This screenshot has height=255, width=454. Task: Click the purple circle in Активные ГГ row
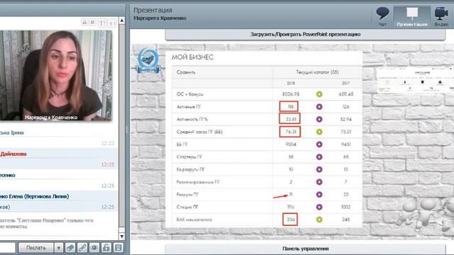pos(319,107)
